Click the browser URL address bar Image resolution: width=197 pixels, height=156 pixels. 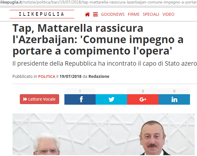(x=98, y=2)
